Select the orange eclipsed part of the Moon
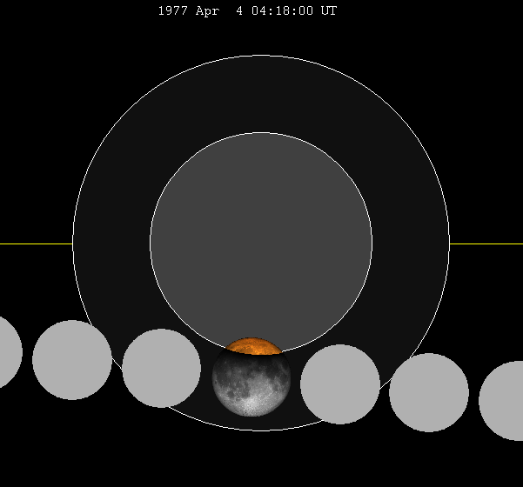This screenshot has width=523, height=487. [x=251, y=347]
